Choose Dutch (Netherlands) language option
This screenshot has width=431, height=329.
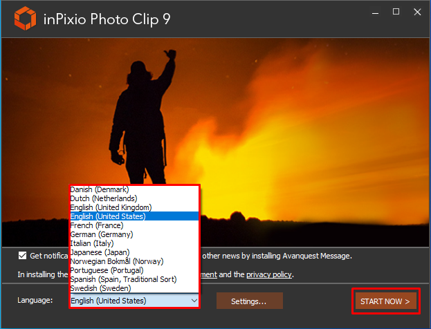134,198
